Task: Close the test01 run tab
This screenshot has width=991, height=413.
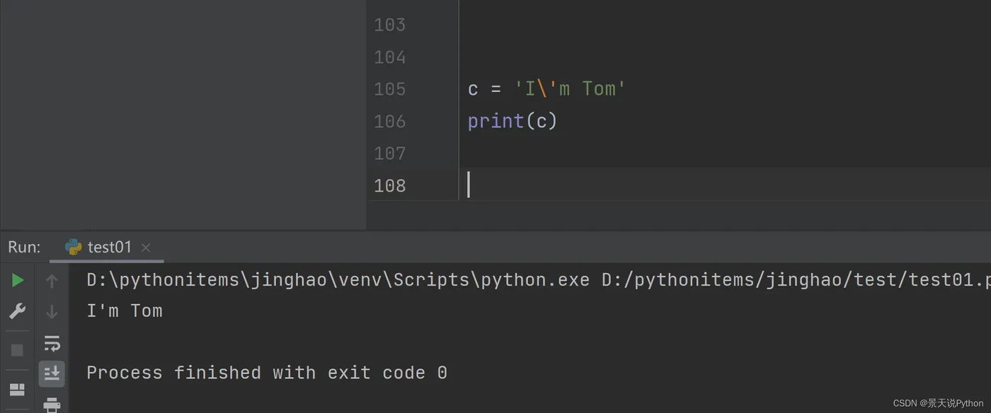Action: [146, 248]
